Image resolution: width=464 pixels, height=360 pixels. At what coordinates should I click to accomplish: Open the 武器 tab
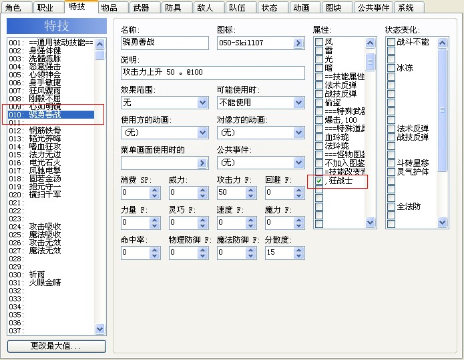[x=145, y=8]
